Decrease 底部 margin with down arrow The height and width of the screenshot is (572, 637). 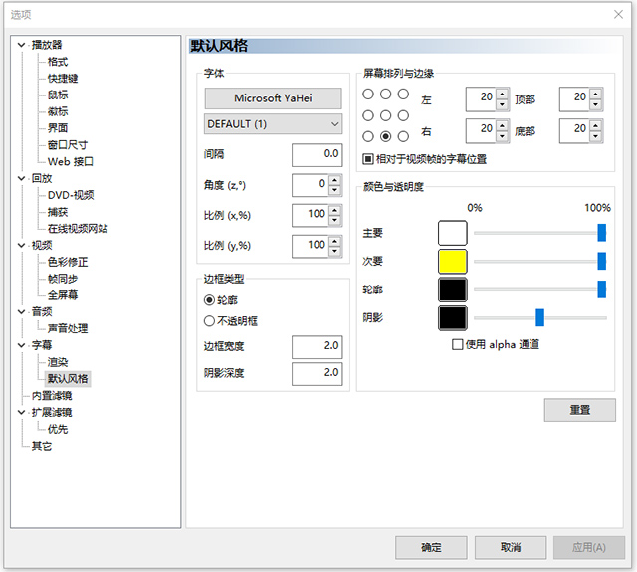tap(595, 136)
